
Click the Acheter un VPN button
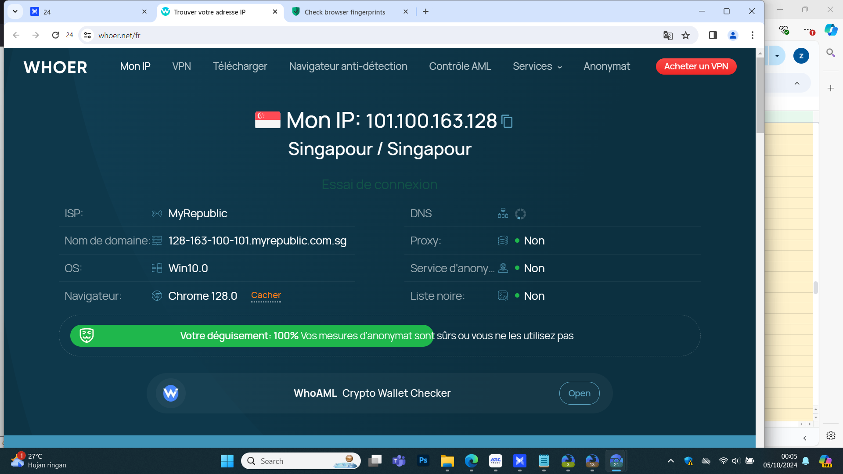696,67
